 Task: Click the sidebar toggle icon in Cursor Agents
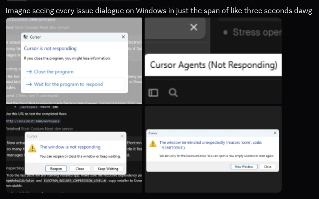[x=153, y=93]
